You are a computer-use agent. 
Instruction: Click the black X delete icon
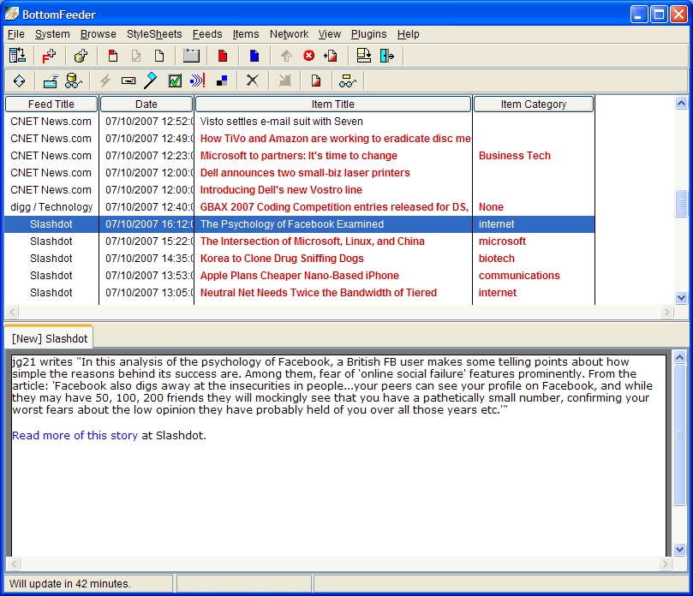[x=253, y=80]
